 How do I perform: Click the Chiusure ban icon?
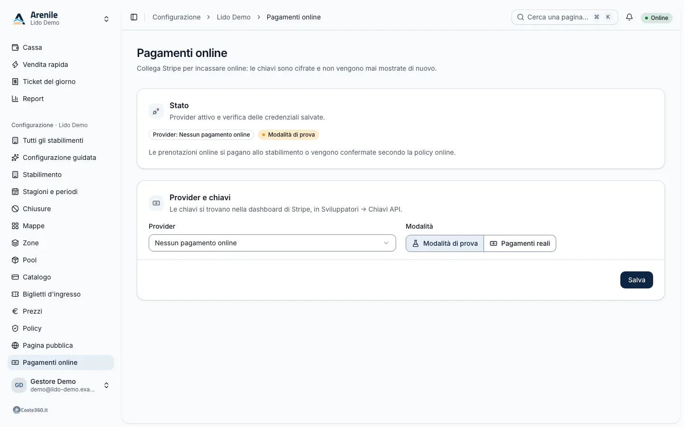tap(15, 209)
